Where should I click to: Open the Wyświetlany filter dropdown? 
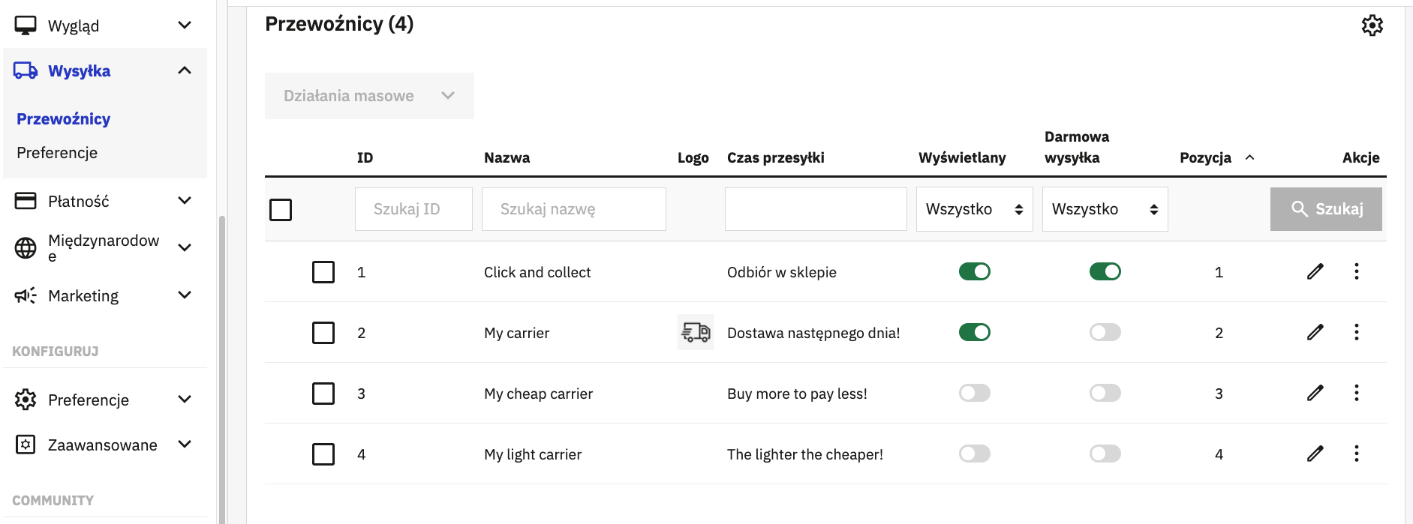pos(974,209)
